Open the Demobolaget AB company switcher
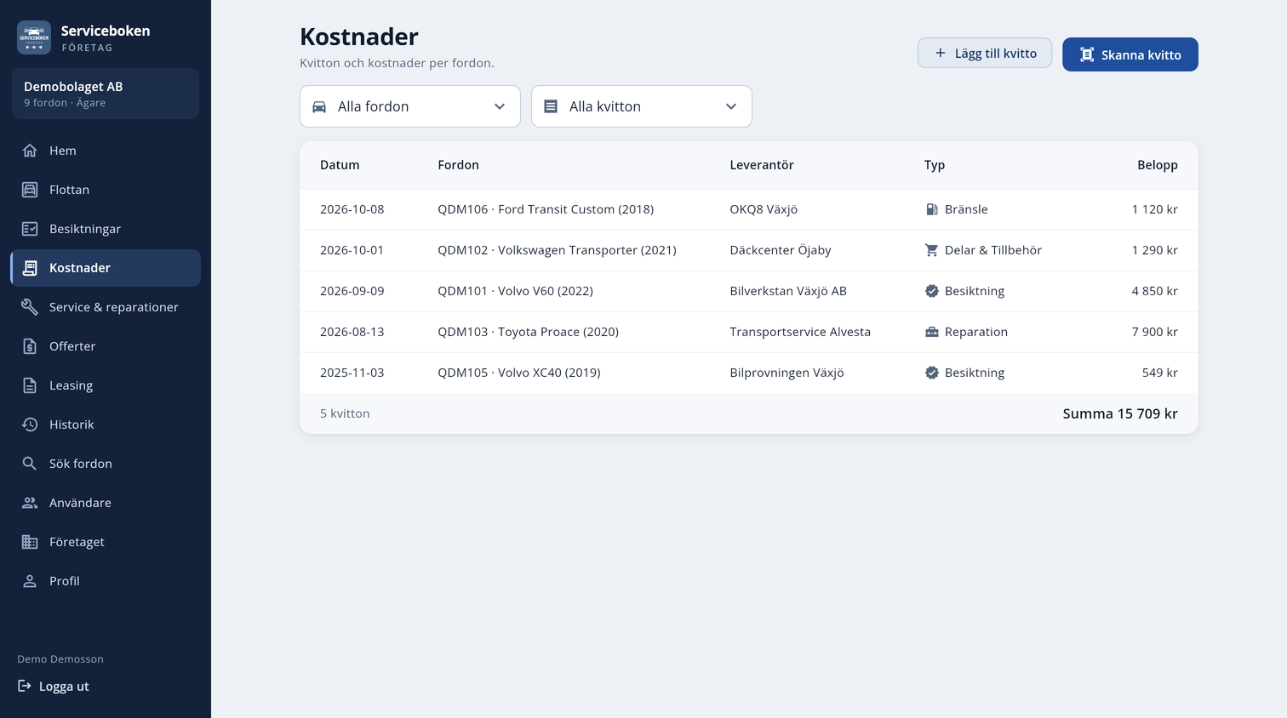 point(106,94)
